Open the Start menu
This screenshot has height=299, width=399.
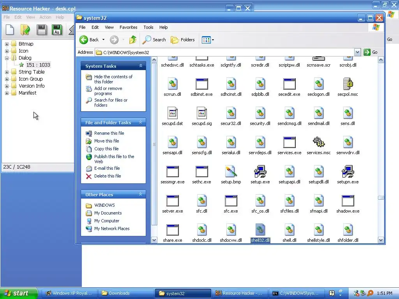(19, 293)
